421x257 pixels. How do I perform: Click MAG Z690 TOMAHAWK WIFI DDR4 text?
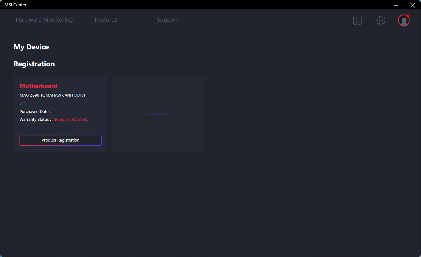[52, 95]
